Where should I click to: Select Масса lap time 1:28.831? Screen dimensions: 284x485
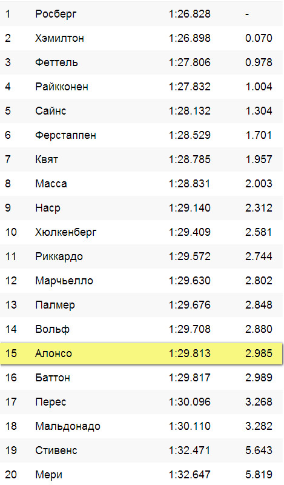pyautogui.click(x=190, y=184)
